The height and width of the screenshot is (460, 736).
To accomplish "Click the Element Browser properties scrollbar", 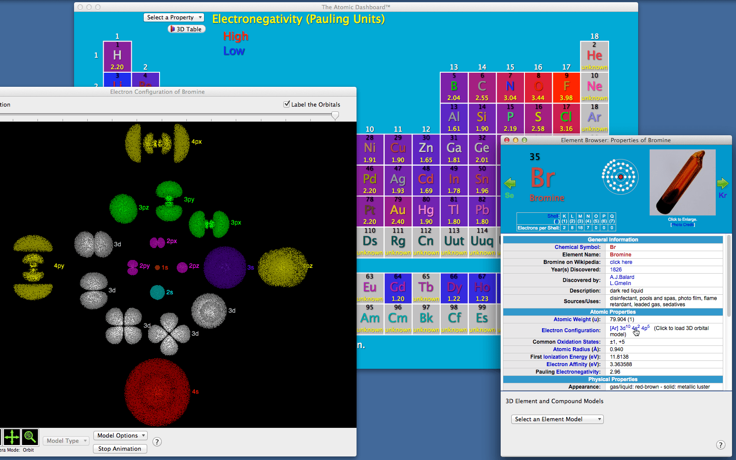I will [x=729, y=275].
